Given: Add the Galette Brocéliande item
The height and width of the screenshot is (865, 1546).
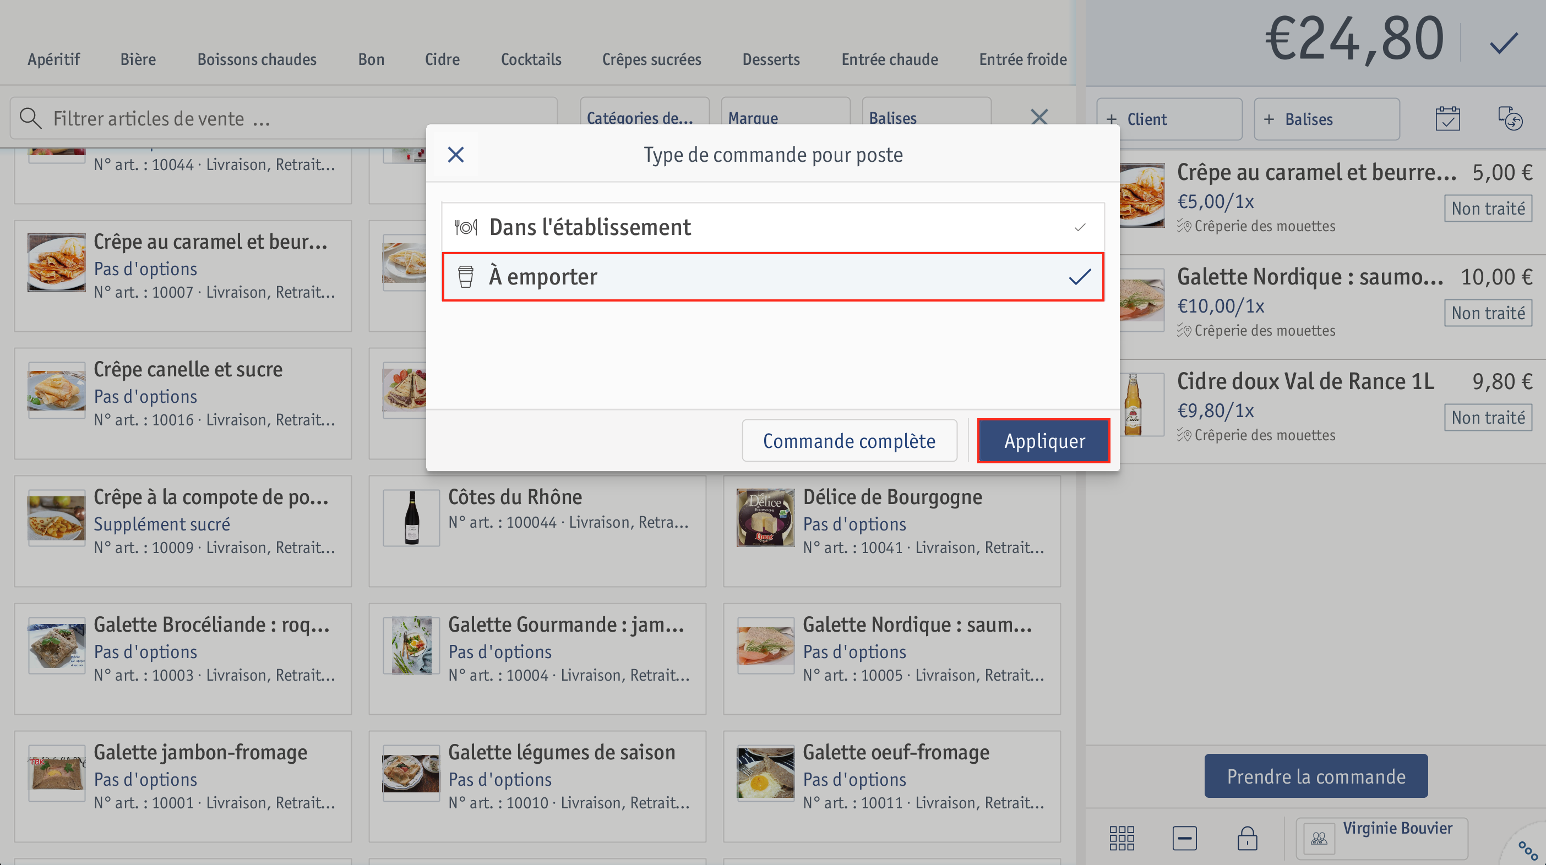Looking at the screenshot, I should click(x=183, y=659).
